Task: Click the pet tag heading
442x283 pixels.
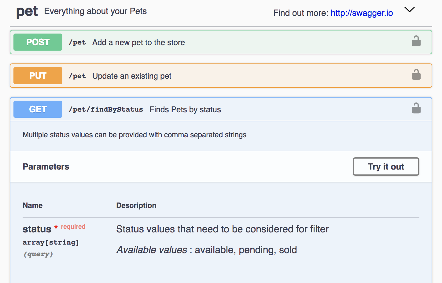Action: click(x=27, y=11)
